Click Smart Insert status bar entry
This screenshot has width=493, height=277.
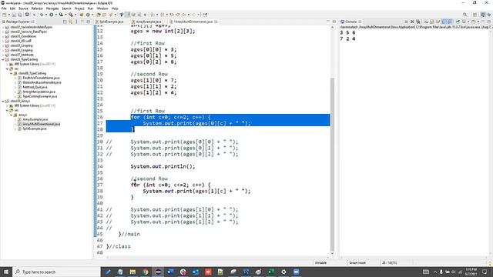[357, 262]
